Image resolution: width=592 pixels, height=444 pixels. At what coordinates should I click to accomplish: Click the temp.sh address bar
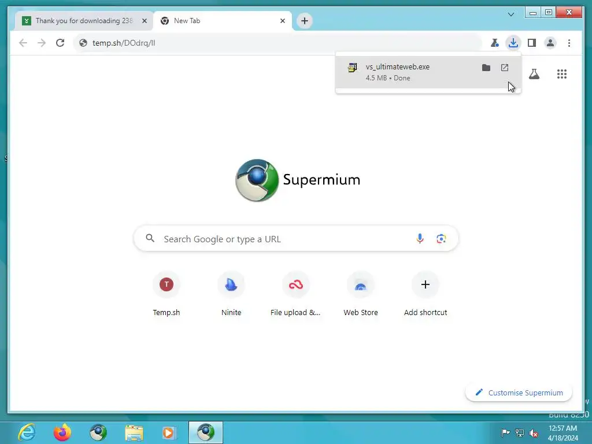pos(277,43)
